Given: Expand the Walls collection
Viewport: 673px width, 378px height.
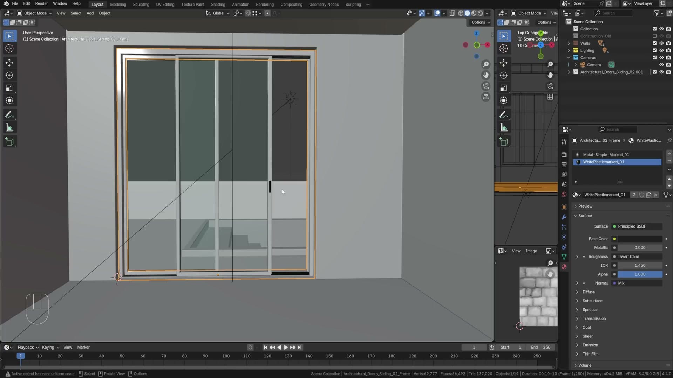Looking at the screenshot, I should tap(569, 43).
